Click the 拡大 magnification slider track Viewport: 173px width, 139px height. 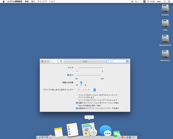90,75
